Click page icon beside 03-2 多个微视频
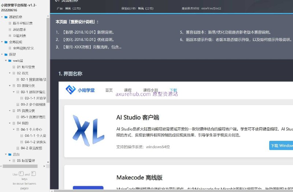 pos(18,104)
